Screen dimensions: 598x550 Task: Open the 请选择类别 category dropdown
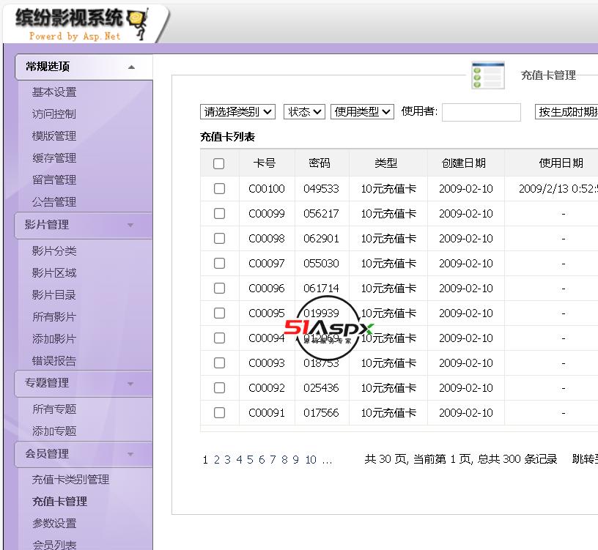coord(237,111)
